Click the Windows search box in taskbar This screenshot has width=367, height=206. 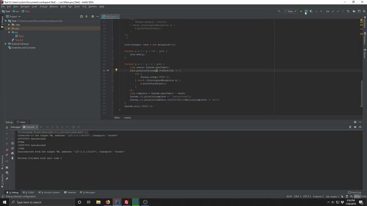[x=42, y=202]
